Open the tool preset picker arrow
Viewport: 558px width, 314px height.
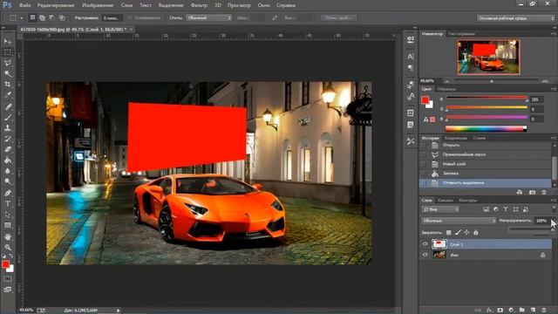click(21, 17)
